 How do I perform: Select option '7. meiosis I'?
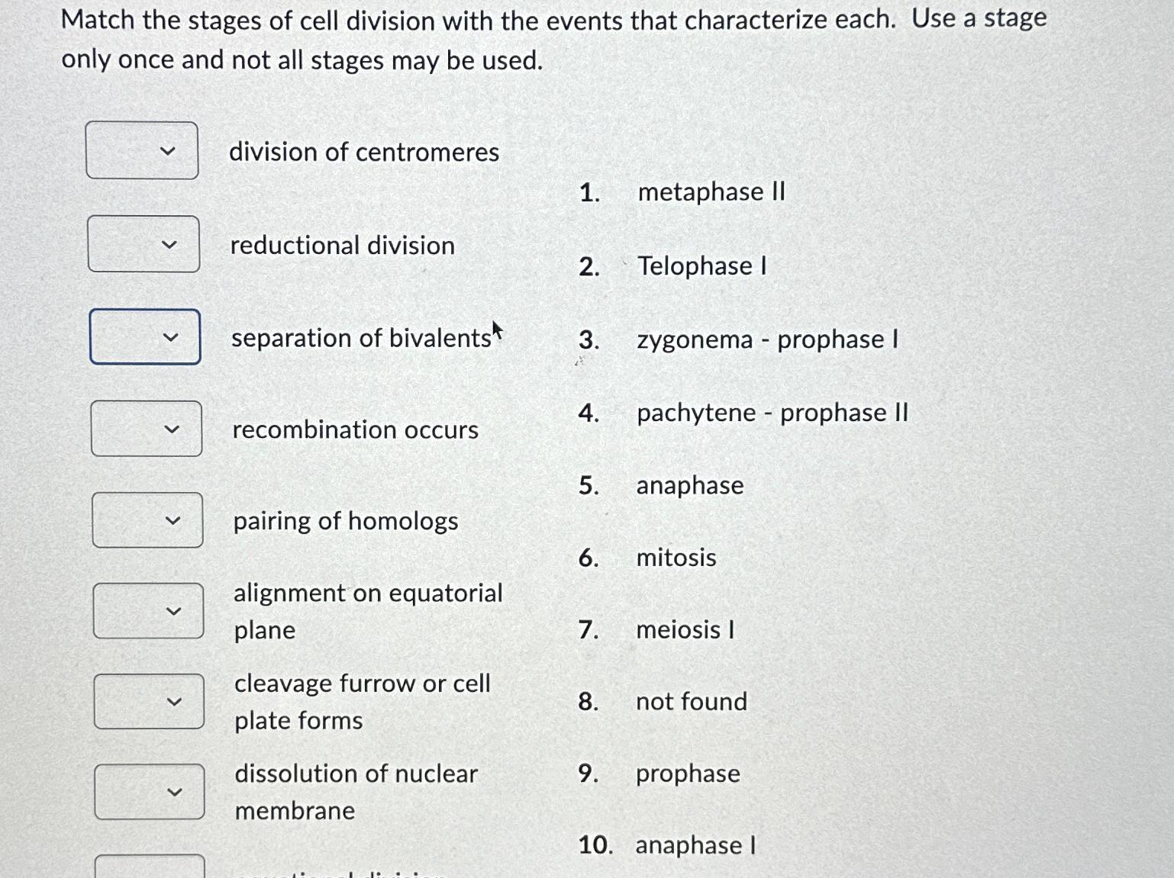pyautogui.click(x=684, y=630)
